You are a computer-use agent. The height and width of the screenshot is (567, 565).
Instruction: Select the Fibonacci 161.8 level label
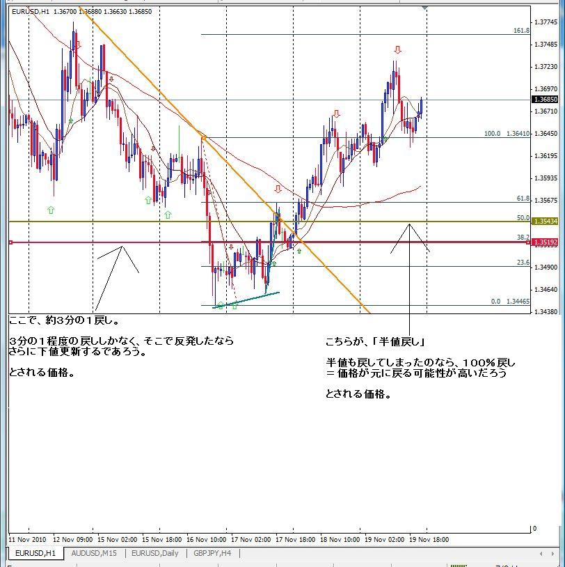click(x=521, y=31)
